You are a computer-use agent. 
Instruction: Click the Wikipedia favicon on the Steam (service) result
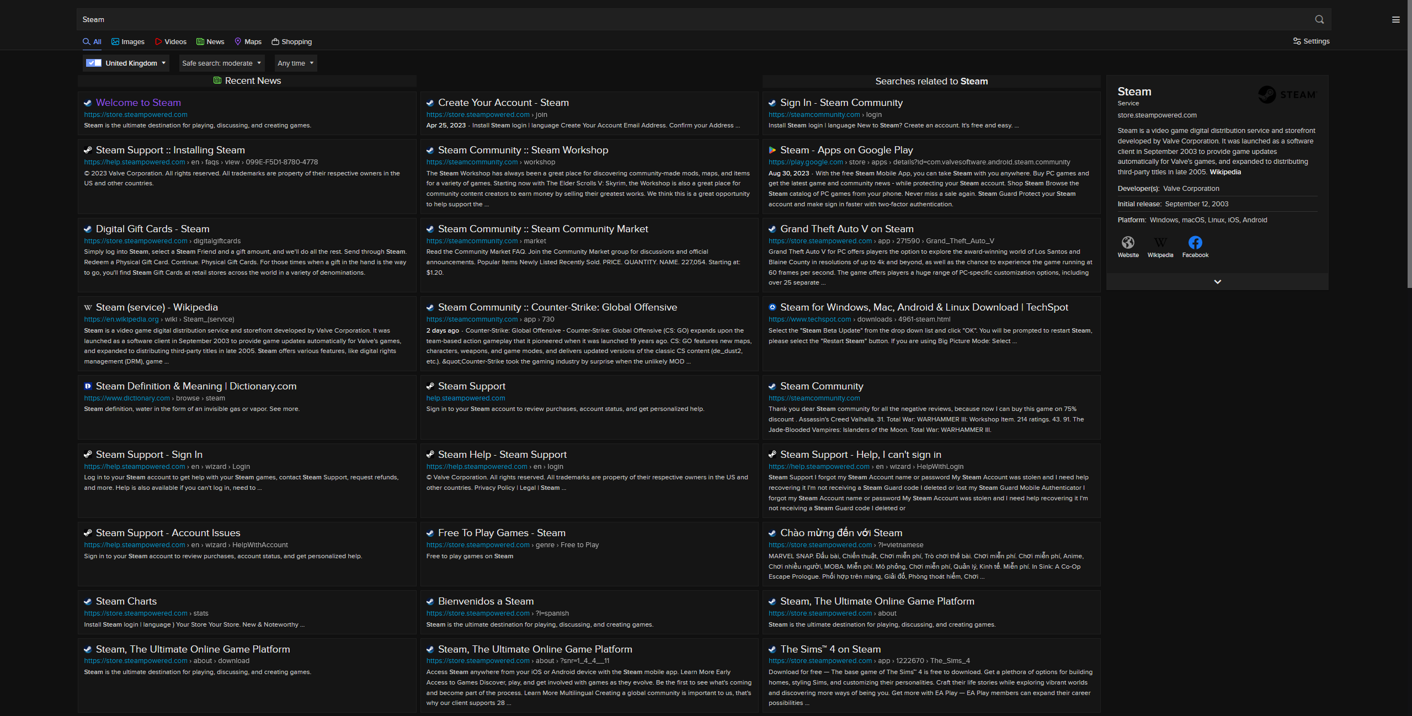88,307
